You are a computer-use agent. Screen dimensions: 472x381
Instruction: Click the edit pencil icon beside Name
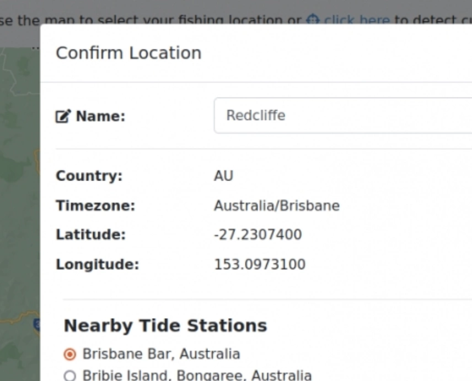click(x=62, y=117)
